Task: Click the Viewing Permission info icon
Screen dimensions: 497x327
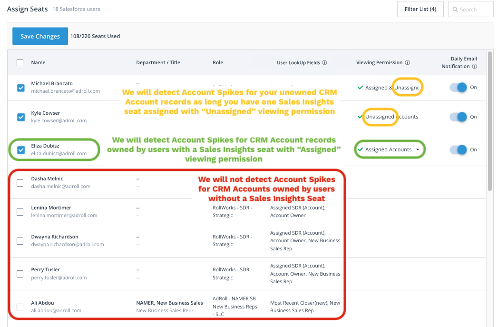Action: tap(408, 62)
